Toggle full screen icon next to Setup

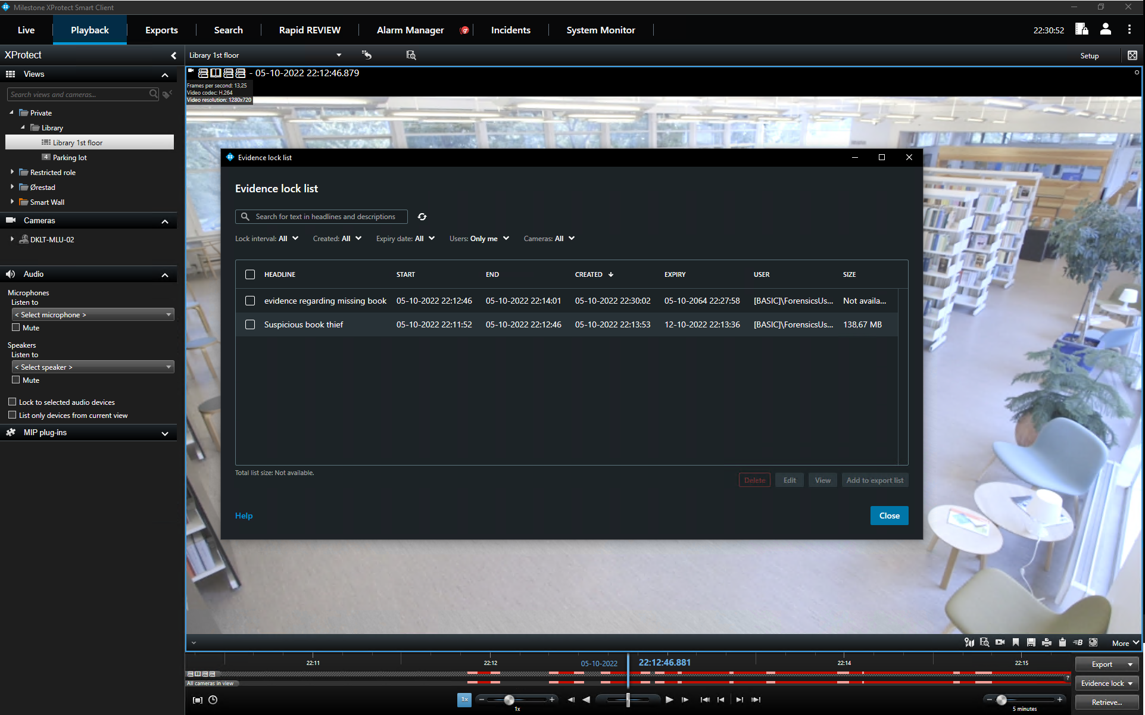(1132, 55)
